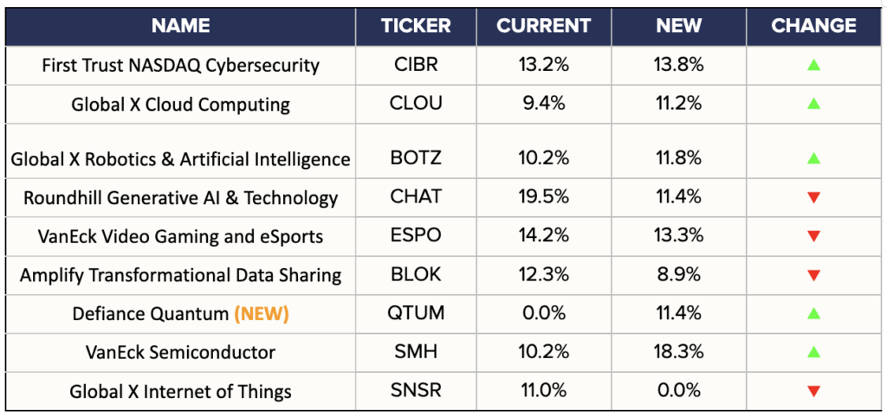Click the green up arrow for BOTZ
The height and width of the screenshot is (417, 887).
[813, 159]
